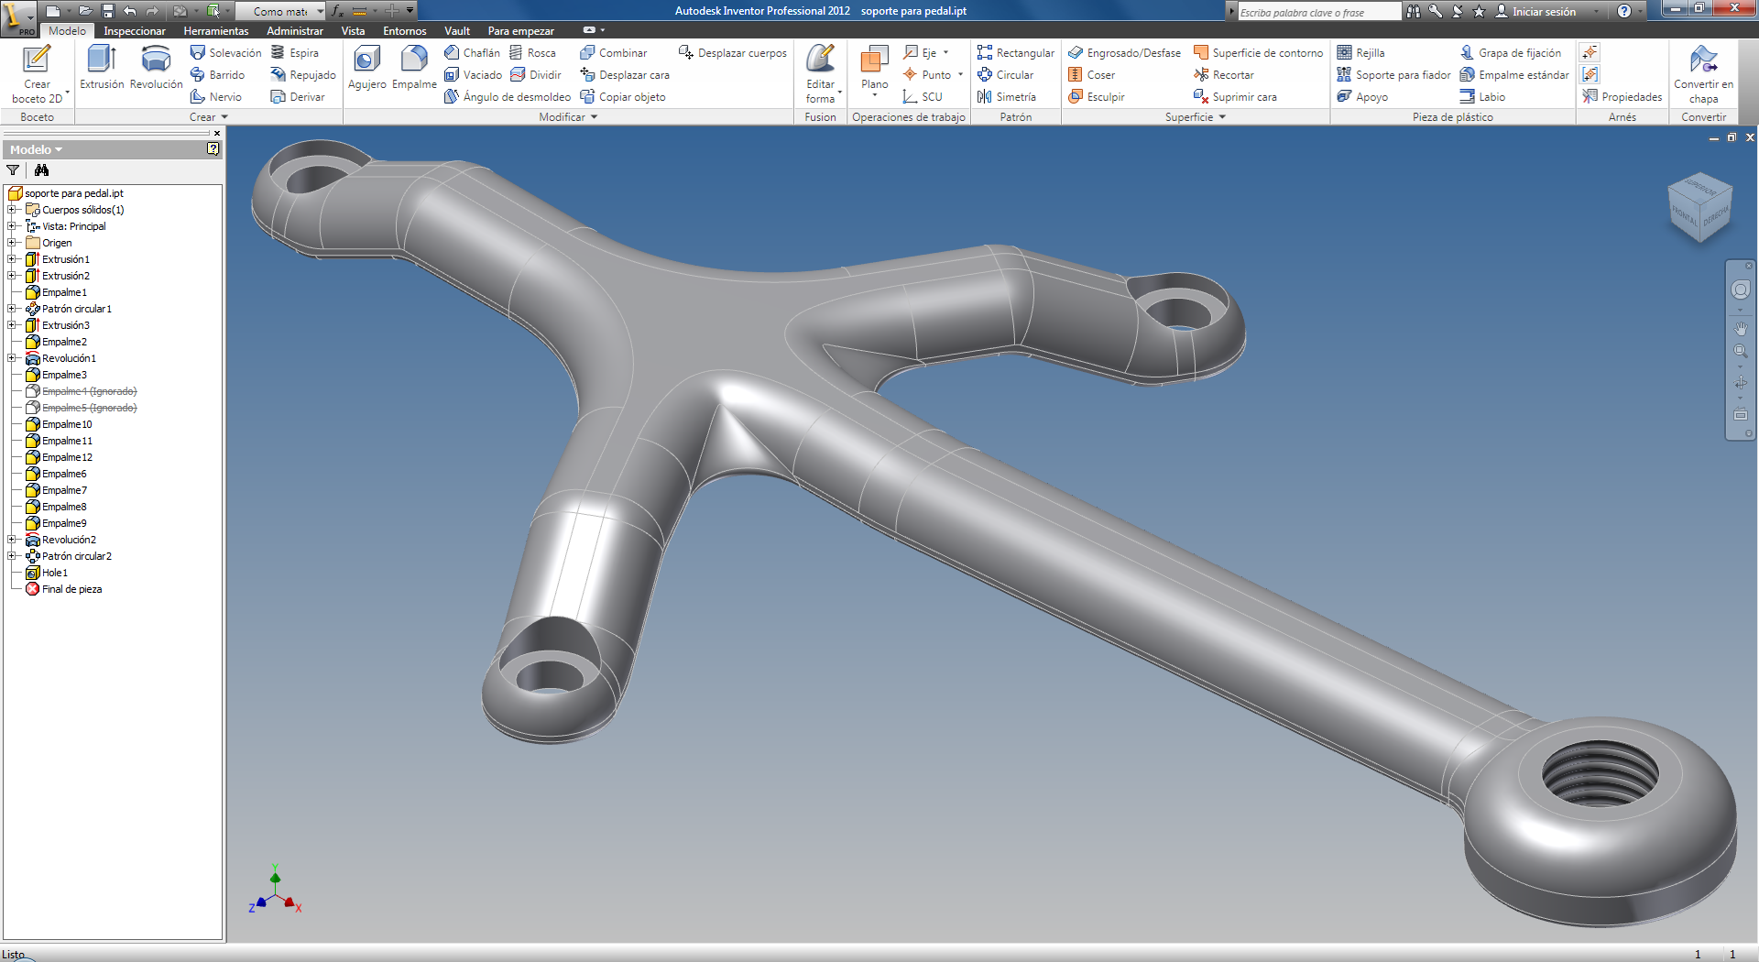Expand the Revolución2 node

click(12, 540)
